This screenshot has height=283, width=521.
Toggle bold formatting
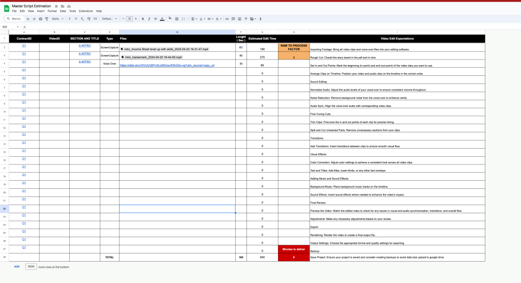(x=143, y=19)
